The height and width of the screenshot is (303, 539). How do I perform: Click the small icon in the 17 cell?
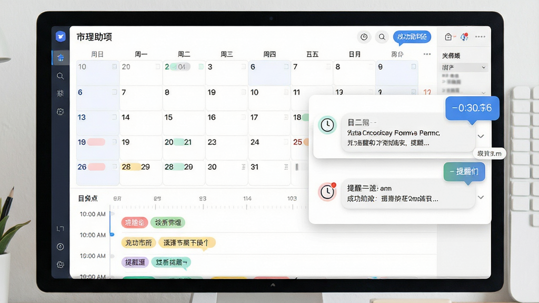(x=286, y=117)
